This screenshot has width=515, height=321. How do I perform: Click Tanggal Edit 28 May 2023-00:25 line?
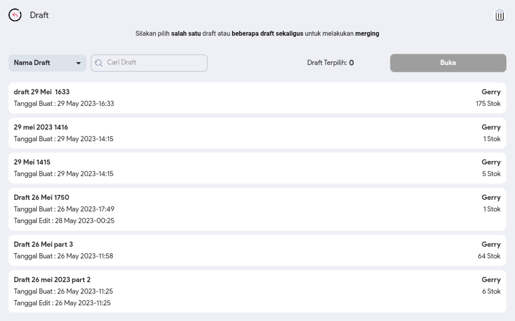pyautogui.click(x=64, y=221)
